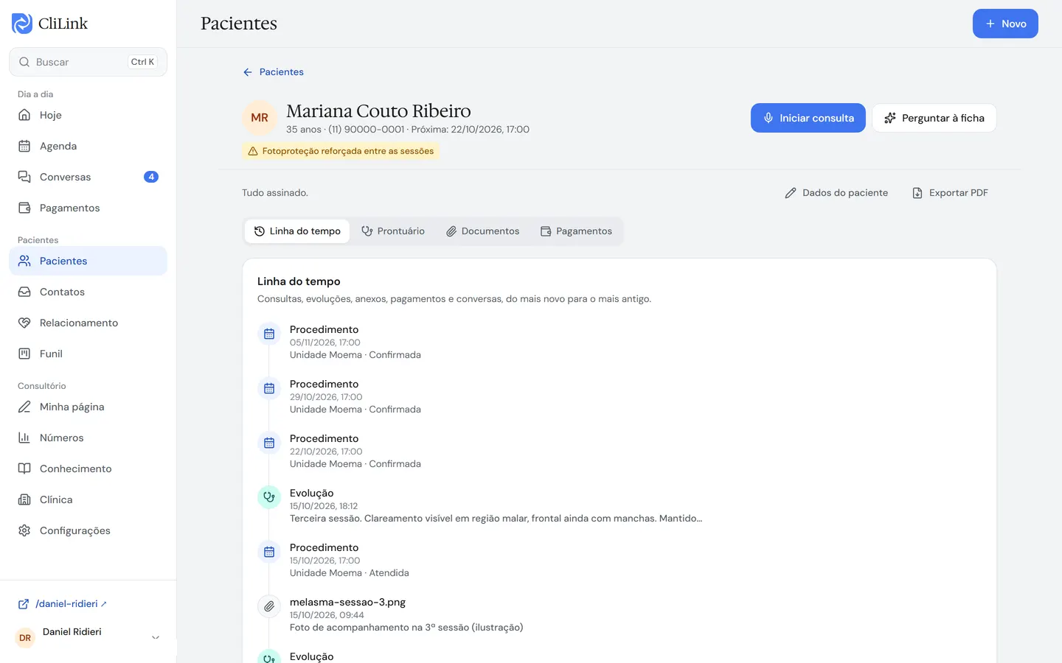Screen dimensions: 1062x663
Task: Click Perguntar à ficha button
Action: pos(934,118)
